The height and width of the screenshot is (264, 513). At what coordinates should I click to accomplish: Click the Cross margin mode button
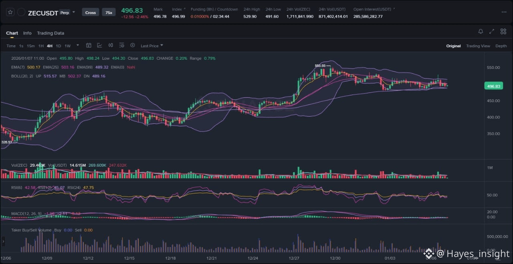pos(91,12)
